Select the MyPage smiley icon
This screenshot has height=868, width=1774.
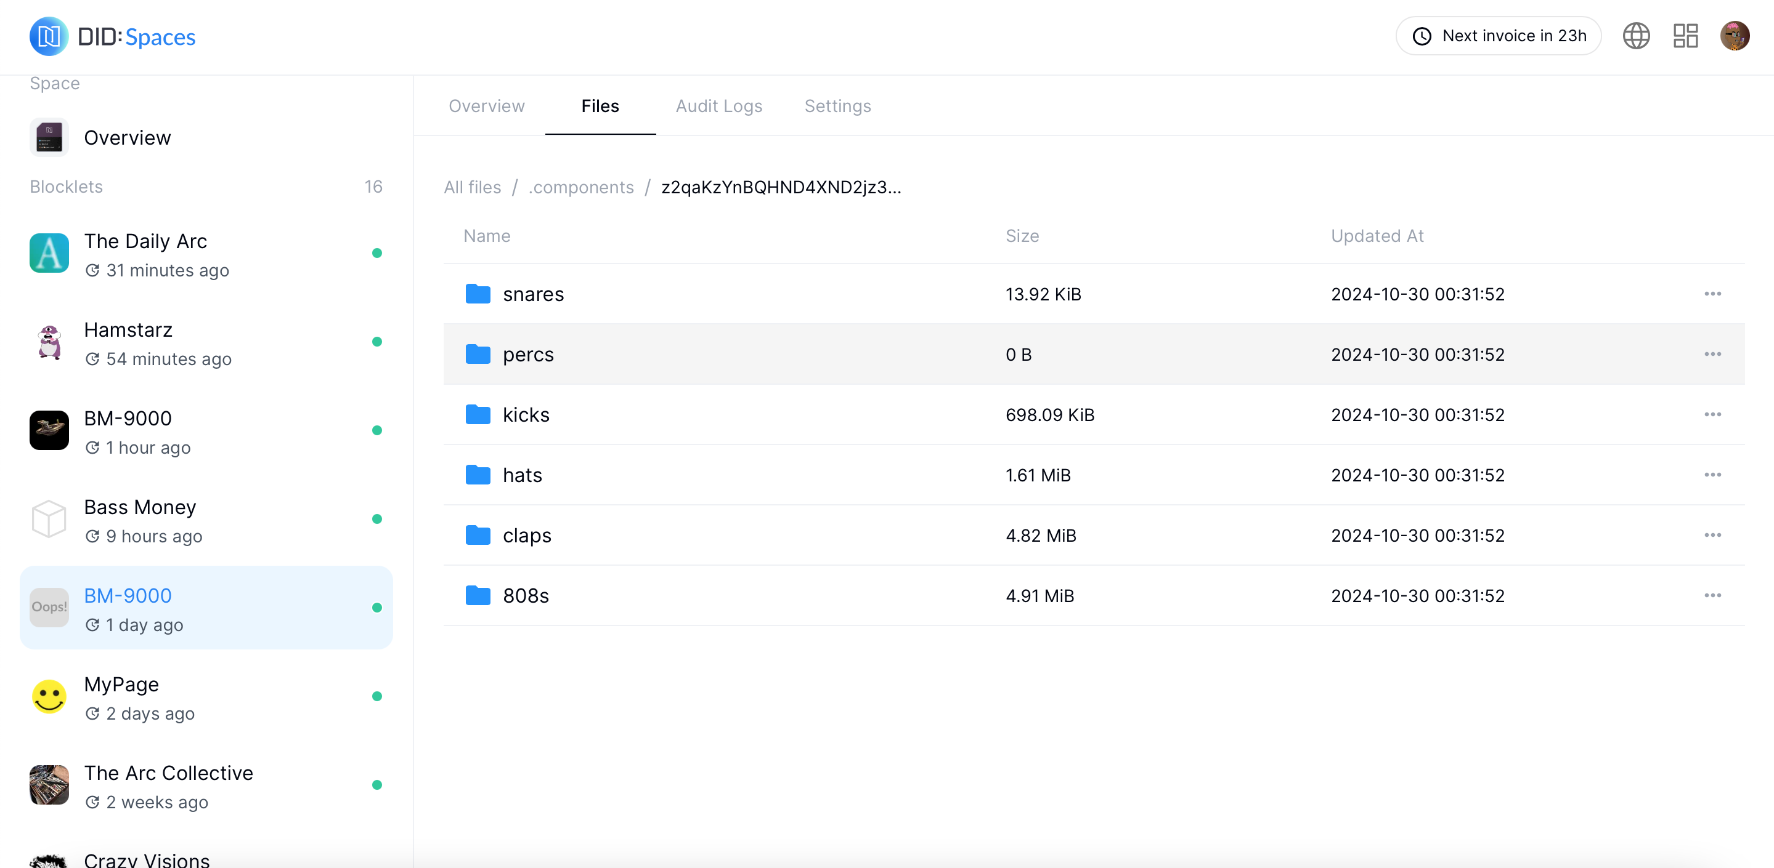tap(49, 696)
